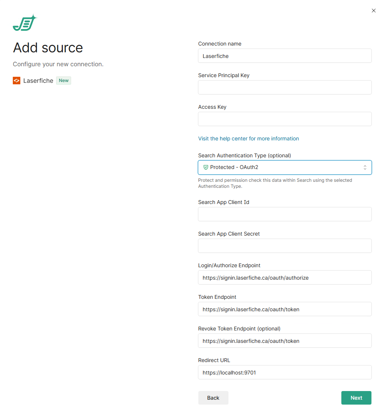Click the orange Laserfiche source icon
The height and width of the screenshot is (414, 385).
click(17, 81)
